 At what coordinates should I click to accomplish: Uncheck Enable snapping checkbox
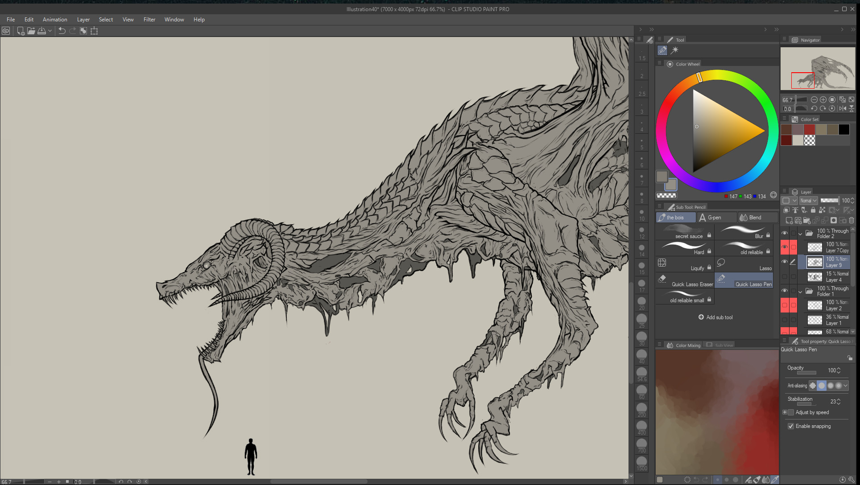(x=791, y=426)
